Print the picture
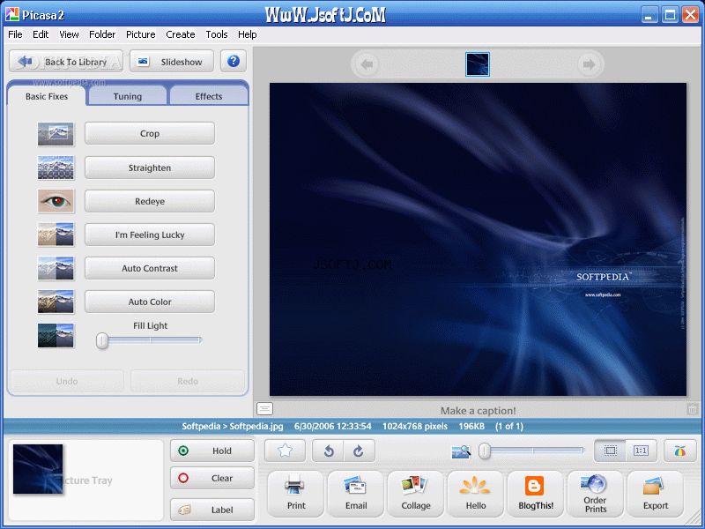705x529 pixels. tap(296, 494)
